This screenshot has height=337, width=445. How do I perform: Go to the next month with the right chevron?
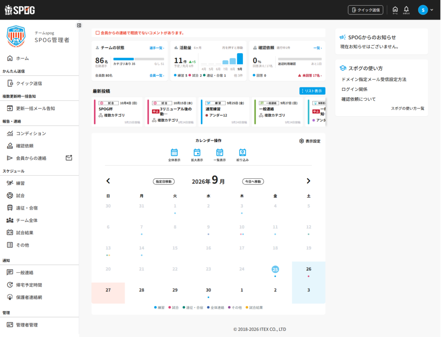point(309,181)
